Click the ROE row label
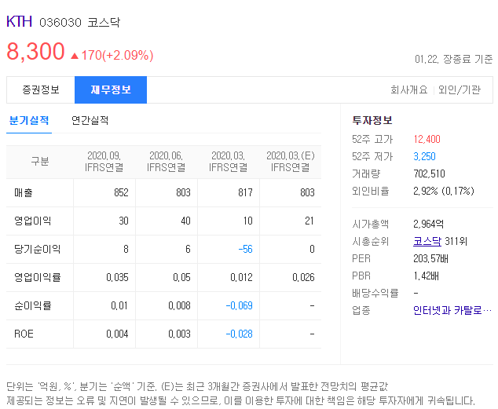498x409 pixels. click(x=24, y=334)
